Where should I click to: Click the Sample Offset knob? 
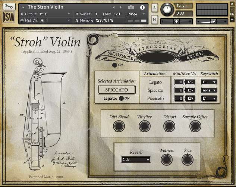click(195, 126)
